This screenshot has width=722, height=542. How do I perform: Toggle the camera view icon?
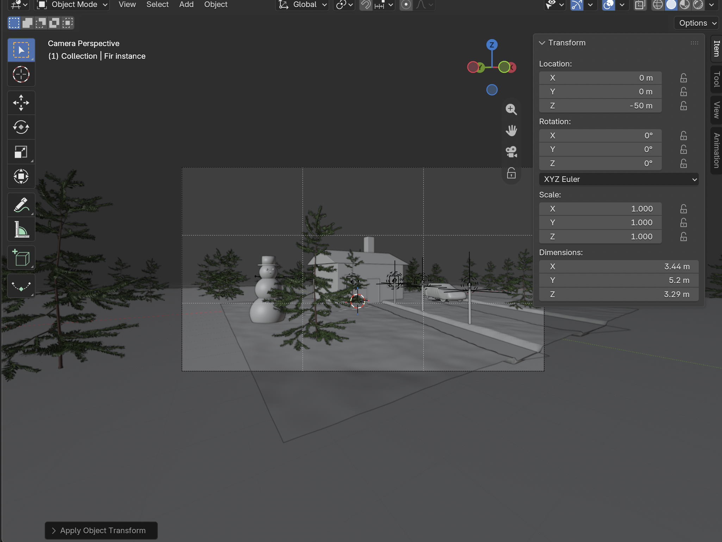tap(511, 152)
